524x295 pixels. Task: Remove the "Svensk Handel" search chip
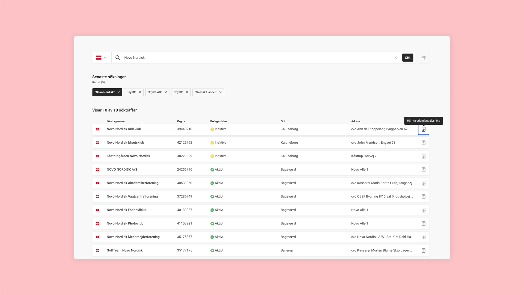221,92
